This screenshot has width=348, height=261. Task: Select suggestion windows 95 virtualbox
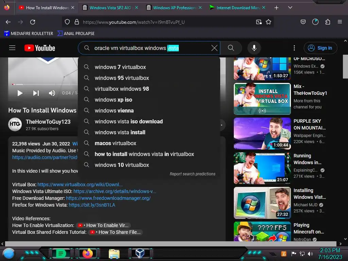[x=149, y=78]
